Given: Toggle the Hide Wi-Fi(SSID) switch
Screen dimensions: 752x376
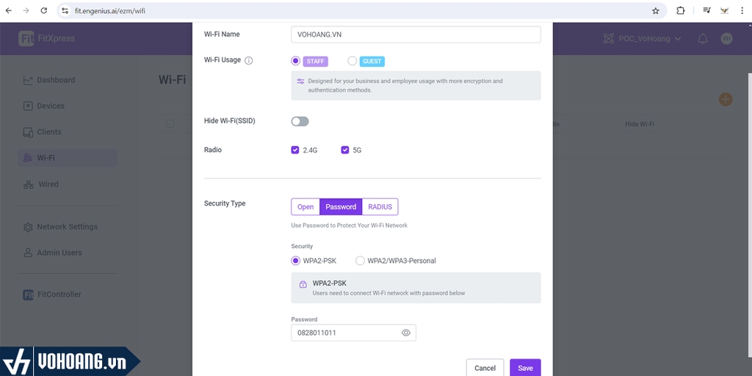Looking at the screenshot, I should (x=300, y=121).
